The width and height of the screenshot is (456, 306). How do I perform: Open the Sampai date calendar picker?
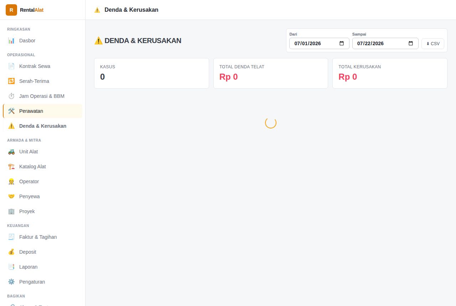[411, 43]
